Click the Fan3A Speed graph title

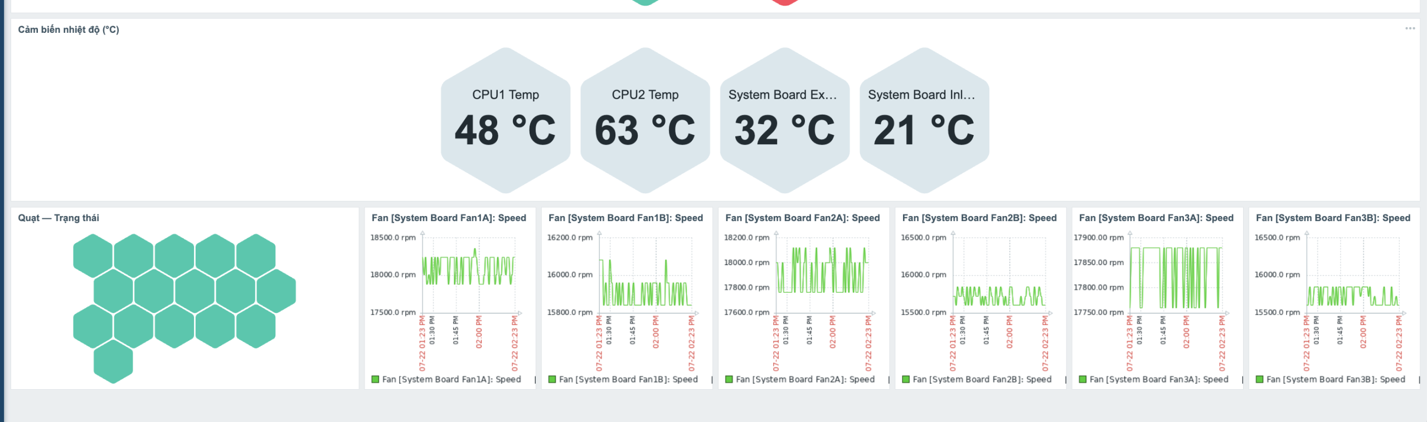pos(1156,218)
